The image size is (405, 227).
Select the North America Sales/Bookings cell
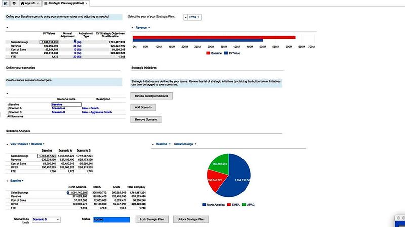pyautogui.click(x=77, y=193)
